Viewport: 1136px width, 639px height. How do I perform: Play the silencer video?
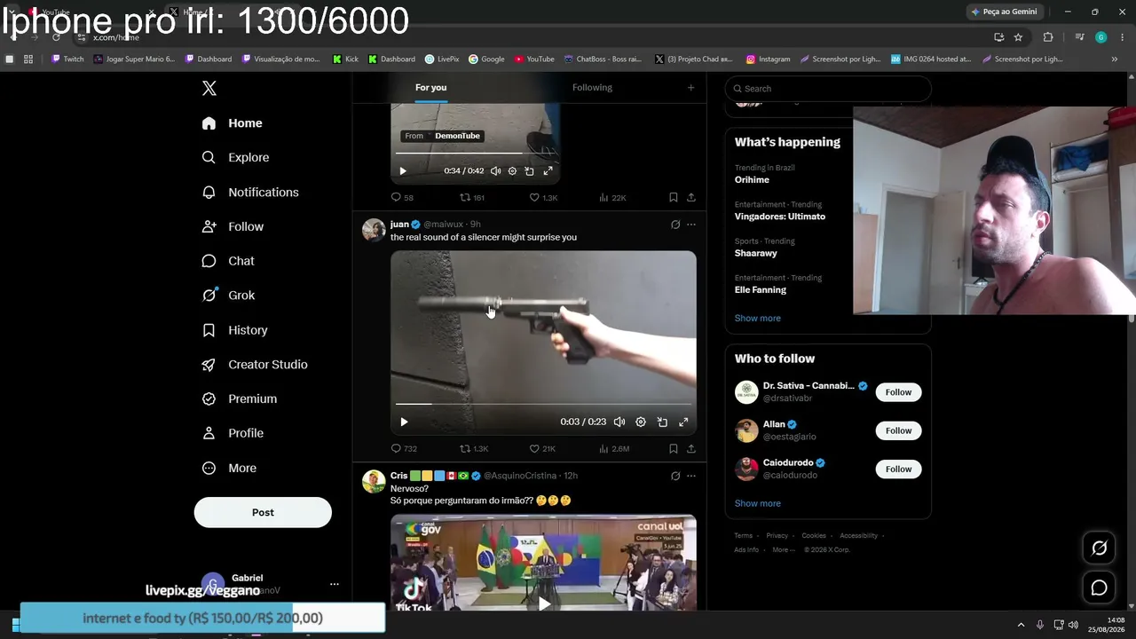click(404, 422)
